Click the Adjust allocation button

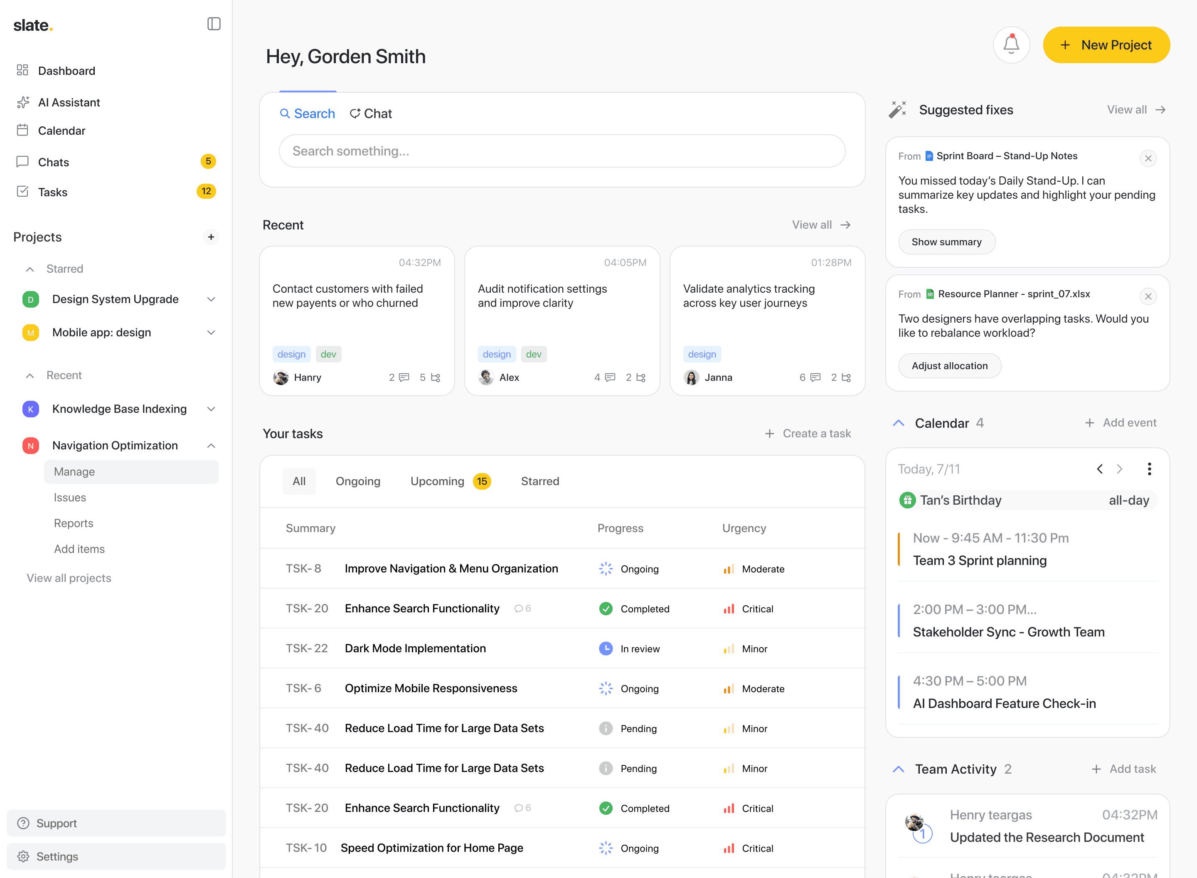point(949,366)
